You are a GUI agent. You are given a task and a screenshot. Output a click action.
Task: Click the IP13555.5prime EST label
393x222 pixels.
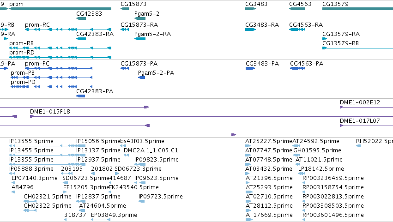[31, 141]
